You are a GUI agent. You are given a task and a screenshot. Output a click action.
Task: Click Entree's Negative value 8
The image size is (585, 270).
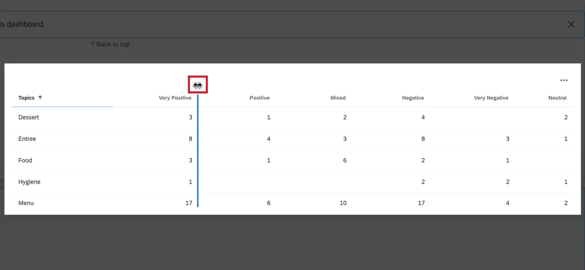click(423, 139)
